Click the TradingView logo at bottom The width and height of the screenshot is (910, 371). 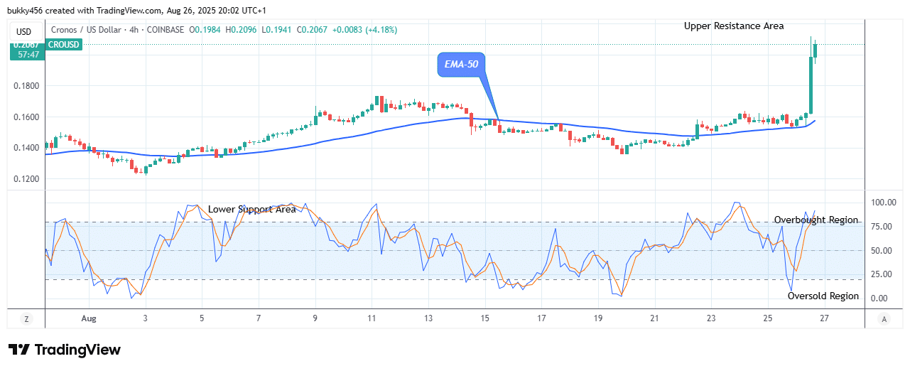[x=65, y=350]
